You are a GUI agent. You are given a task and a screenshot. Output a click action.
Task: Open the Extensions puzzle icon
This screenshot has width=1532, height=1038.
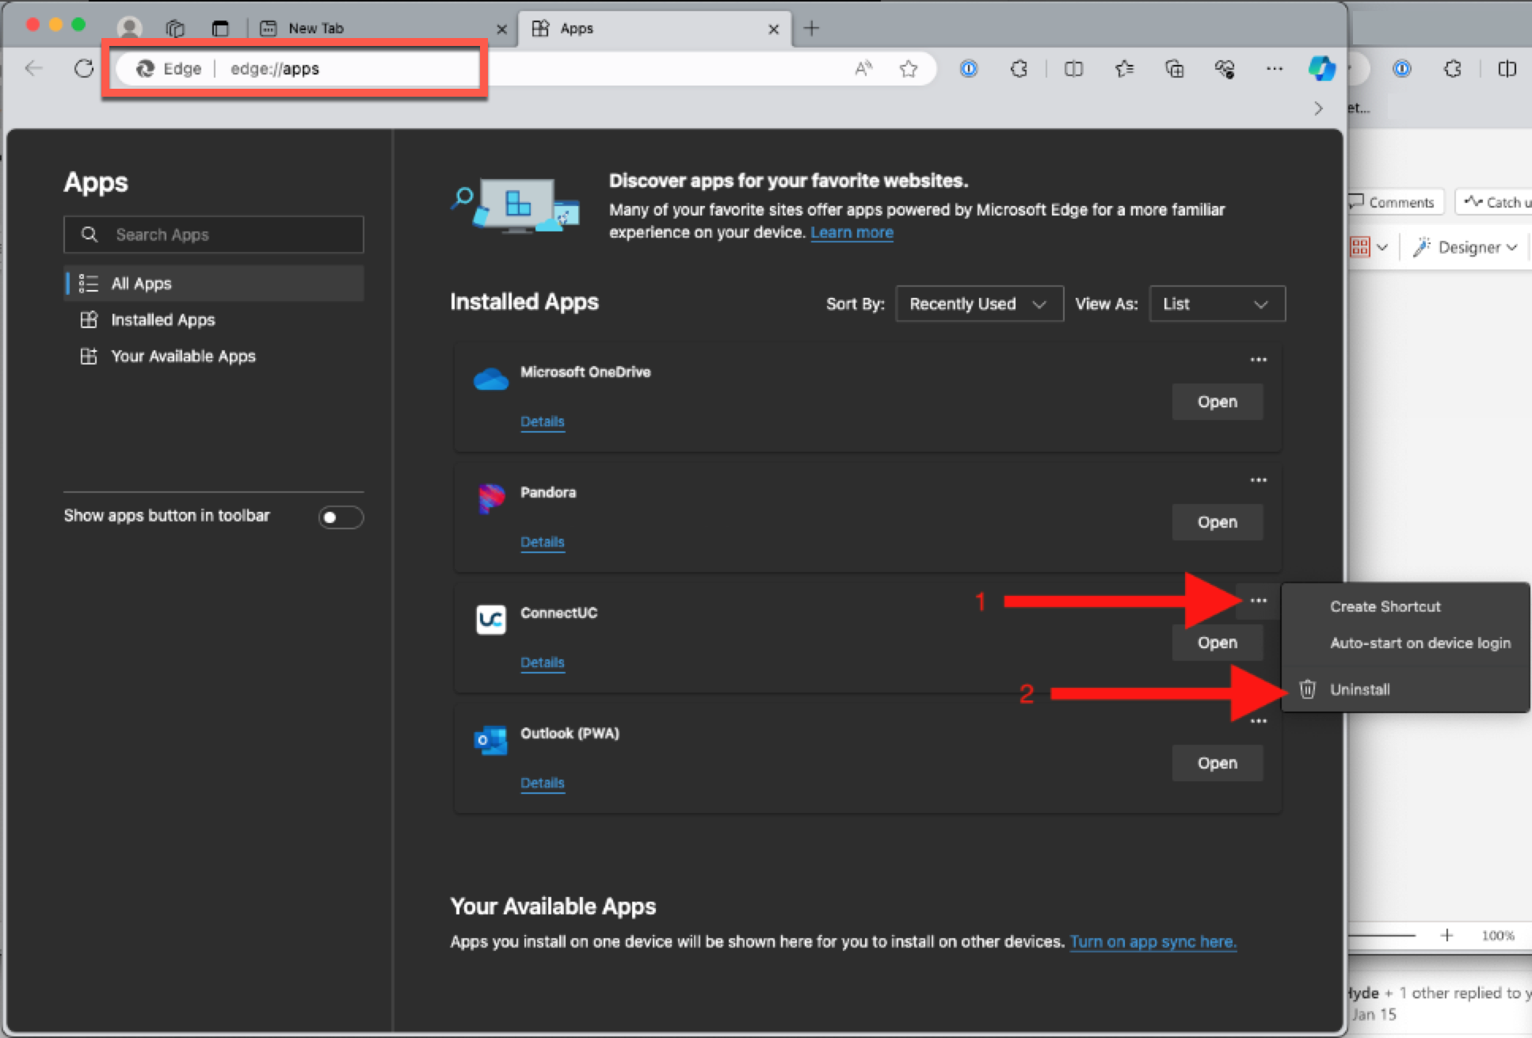[1019, 69]
